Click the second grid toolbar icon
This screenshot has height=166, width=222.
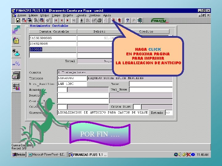pyautogui.click(x=94, y=21)
